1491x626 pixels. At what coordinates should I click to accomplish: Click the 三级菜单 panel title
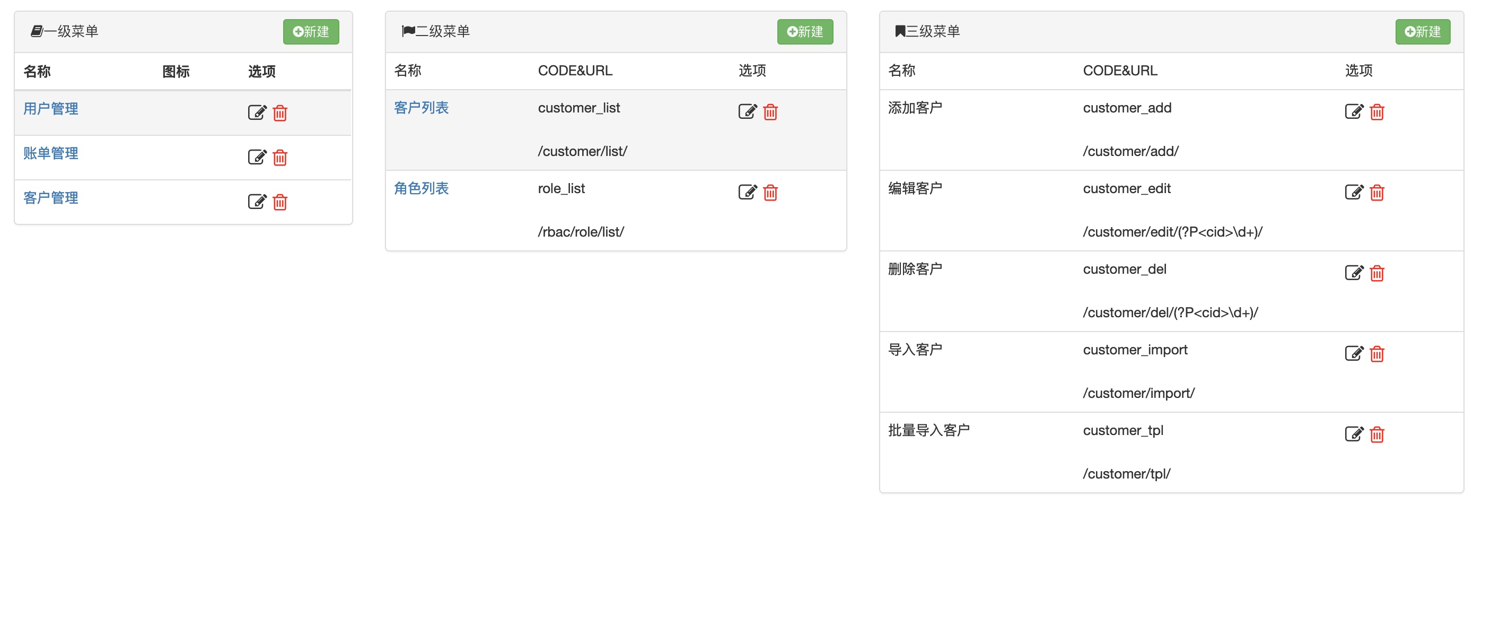coord(927,31)
